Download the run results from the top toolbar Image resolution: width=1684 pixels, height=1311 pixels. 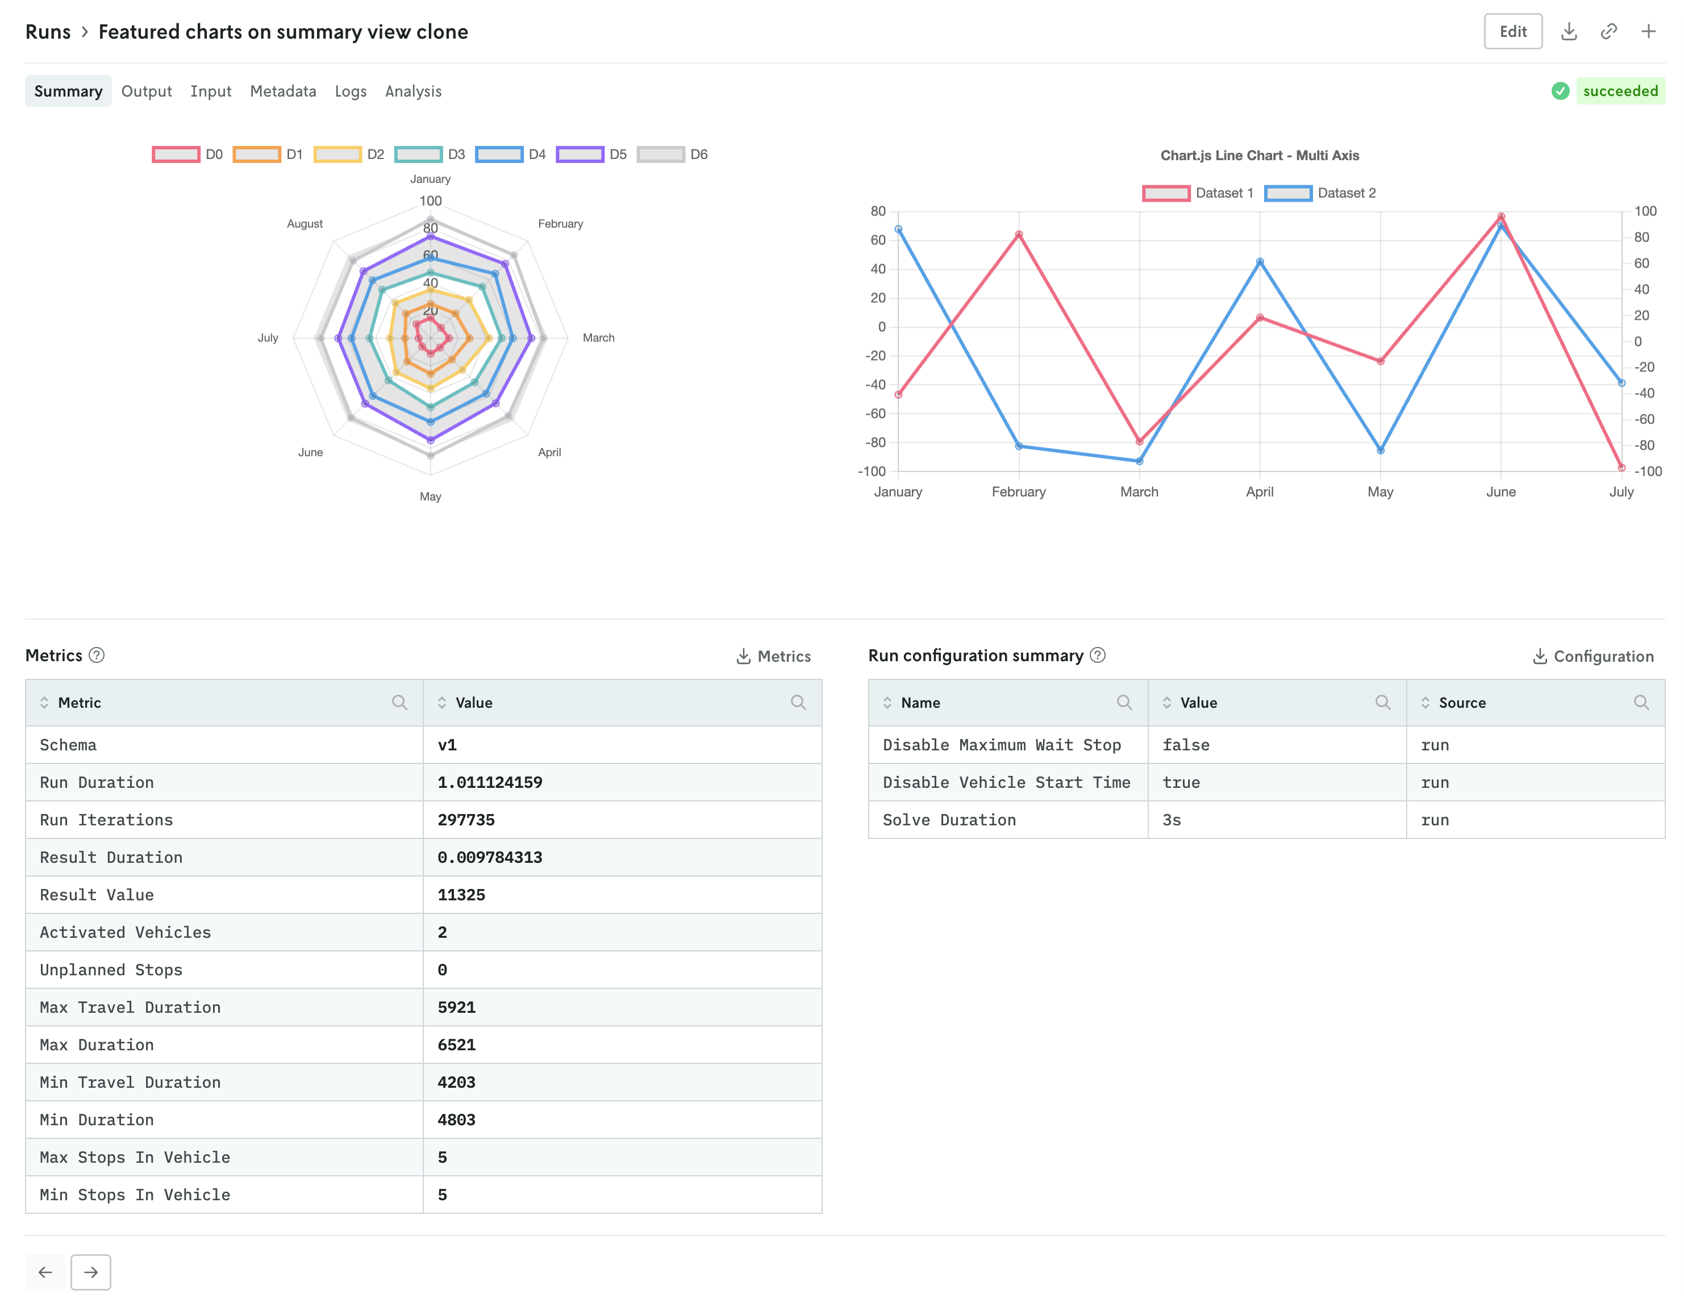(1569, 32)
